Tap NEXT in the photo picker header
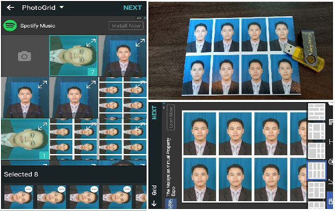 pyautogui.click(x=132, y=8)
